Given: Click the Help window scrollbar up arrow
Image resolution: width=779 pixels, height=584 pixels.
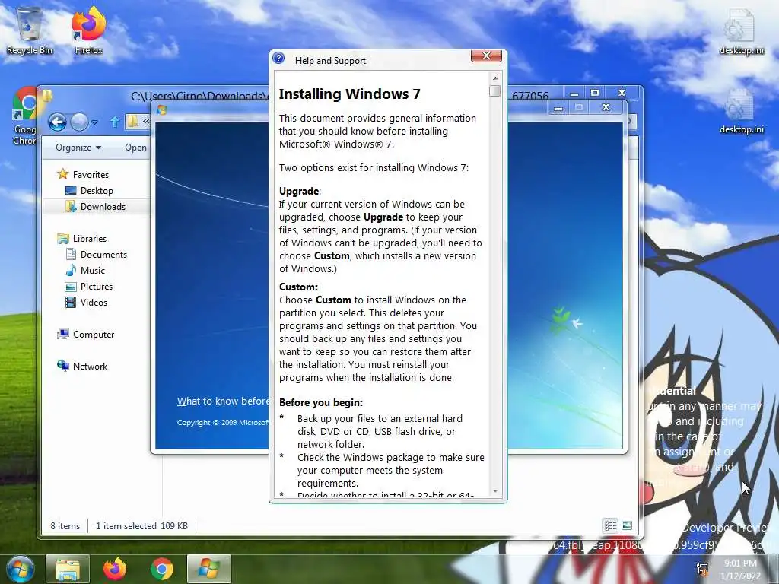Looking at the screenshot, I should coord(494,78).
